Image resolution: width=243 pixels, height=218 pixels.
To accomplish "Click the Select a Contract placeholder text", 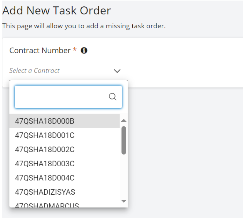I will (x=34, y=71).
